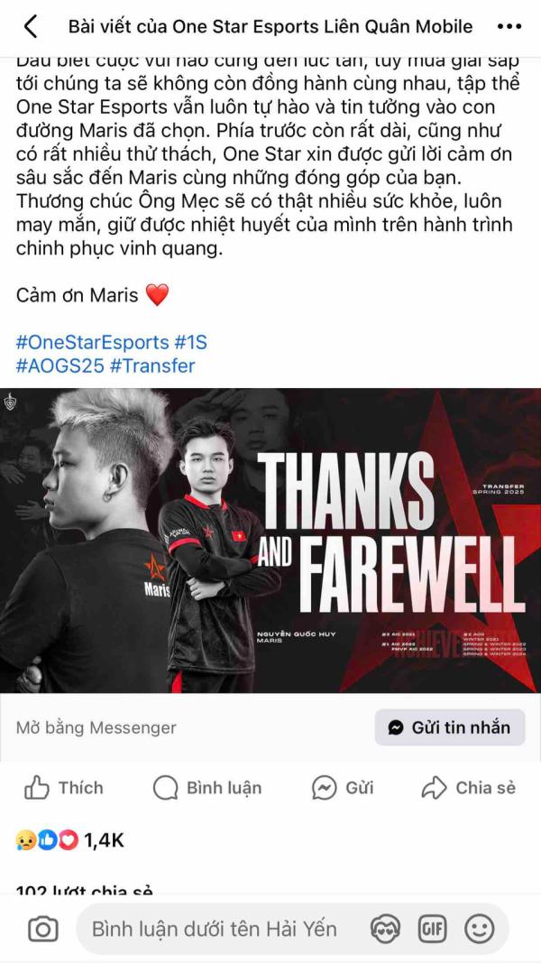
Task: Click the Gửi tin nhắn button
Action: 450,727
